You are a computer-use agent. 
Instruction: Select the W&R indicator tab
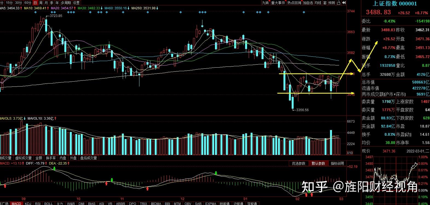tap(71, 203)
